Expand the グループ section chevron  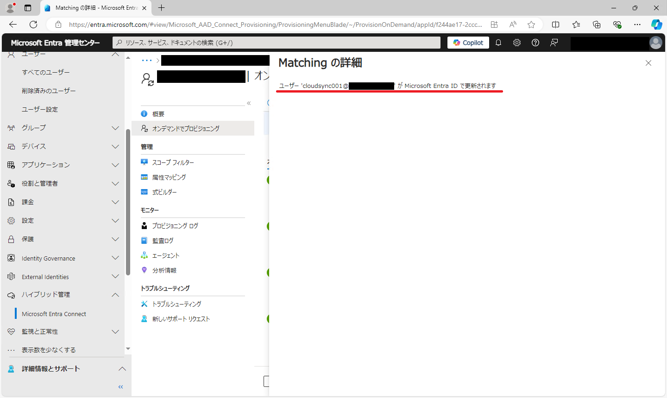tap(115, 128)
